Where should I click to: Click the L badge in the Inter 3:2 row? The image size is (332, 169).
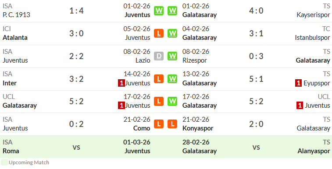pos(159,78)
